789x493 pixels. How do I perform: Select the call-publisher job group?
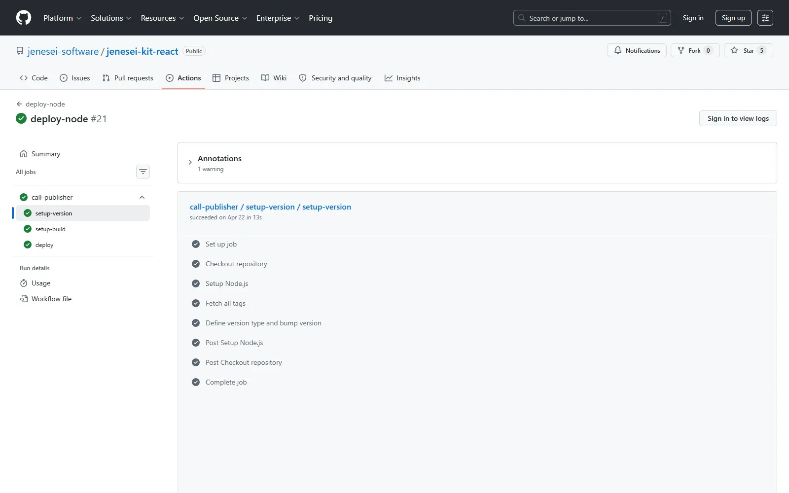tap(83, 197)
